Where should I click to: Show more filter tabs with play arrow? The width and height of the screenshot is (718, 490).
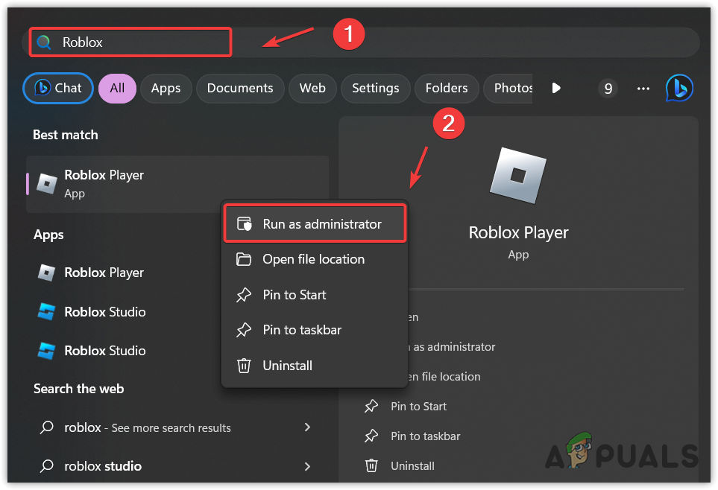(556, 88)
